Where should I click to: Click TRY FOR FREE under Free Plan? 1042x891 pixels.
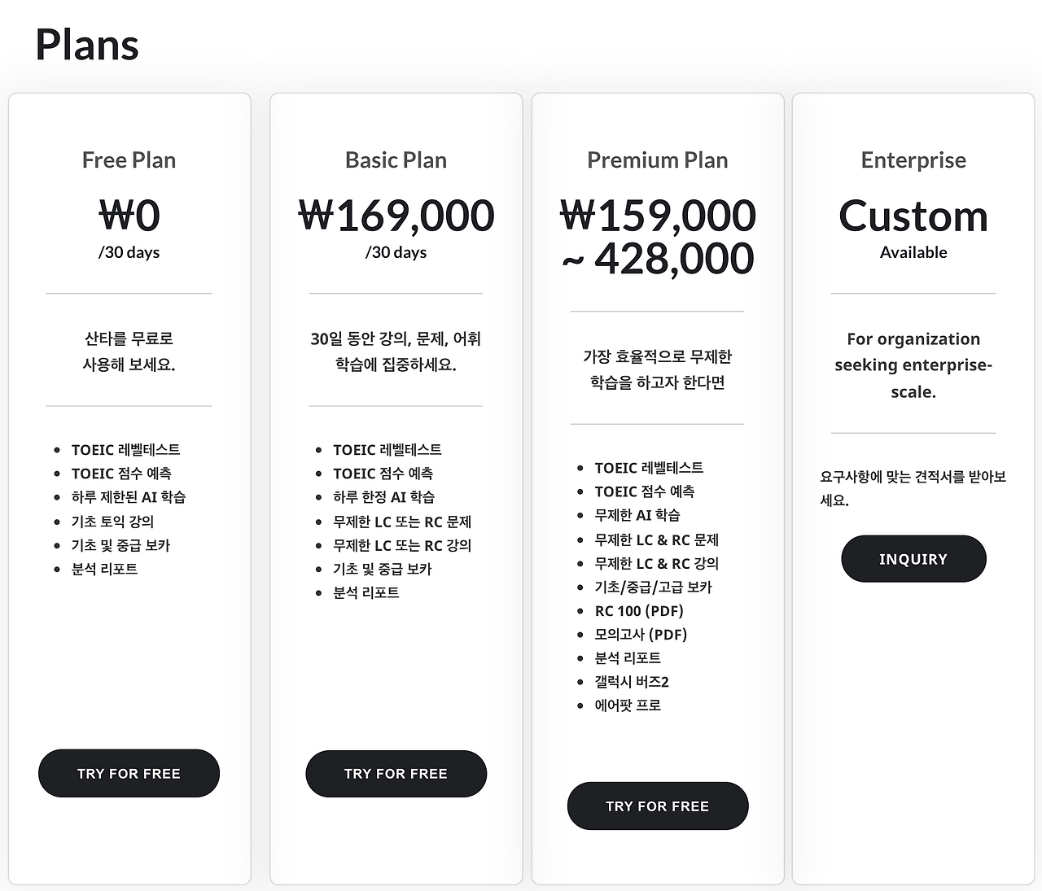tap(129, 773)
